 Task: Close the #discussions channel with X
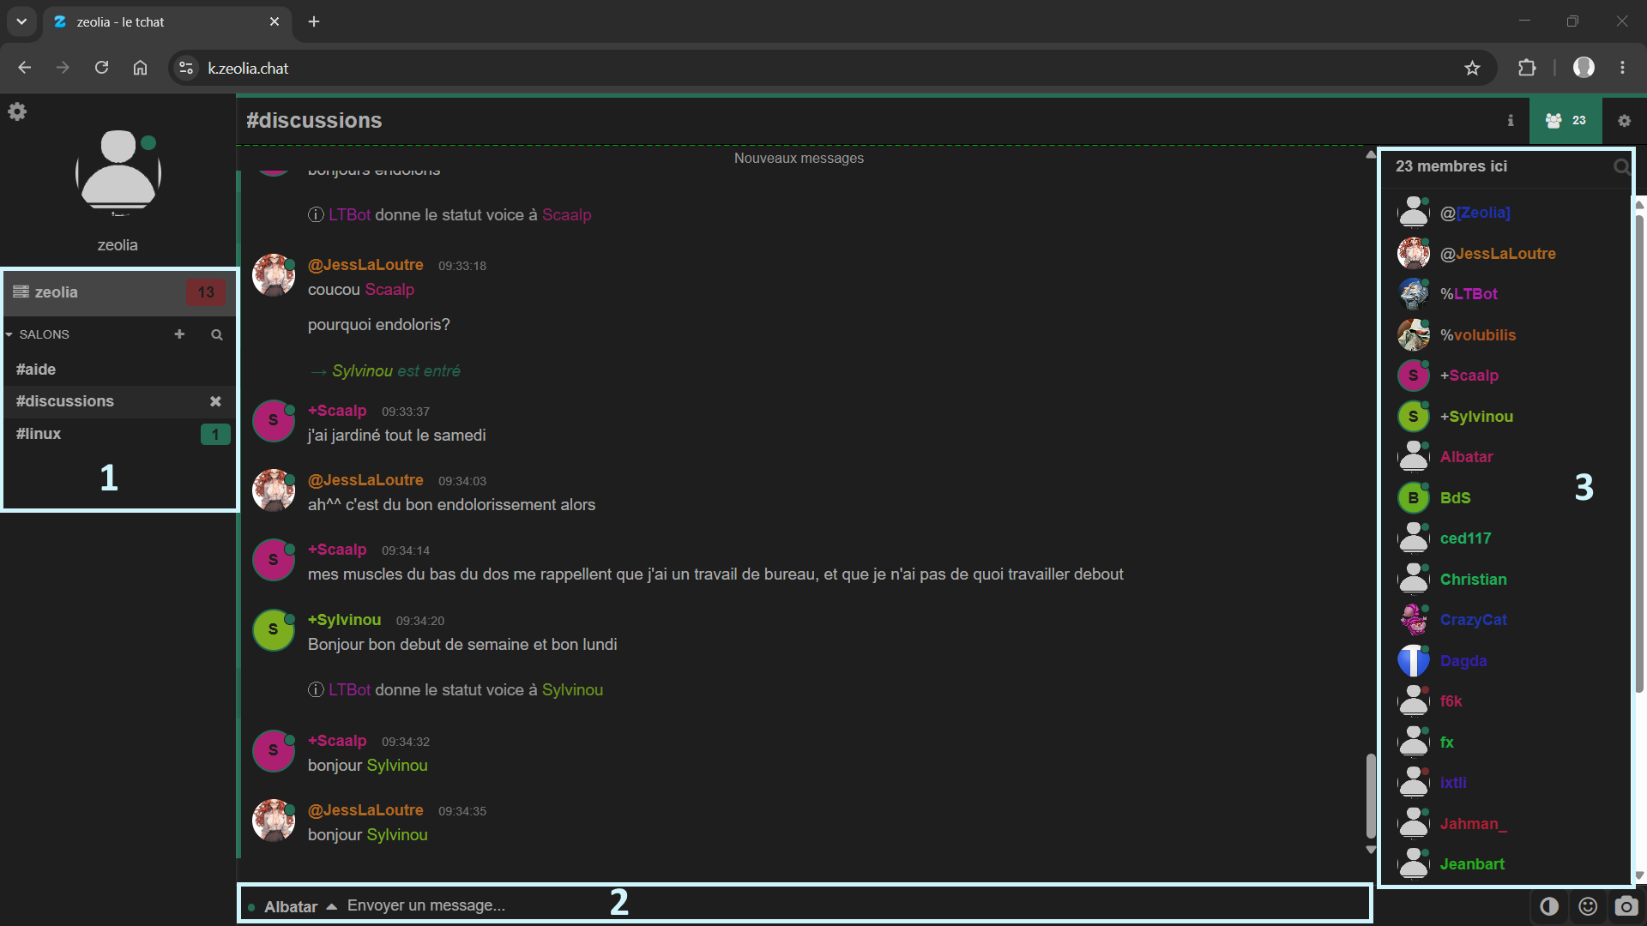click(215, 401)
